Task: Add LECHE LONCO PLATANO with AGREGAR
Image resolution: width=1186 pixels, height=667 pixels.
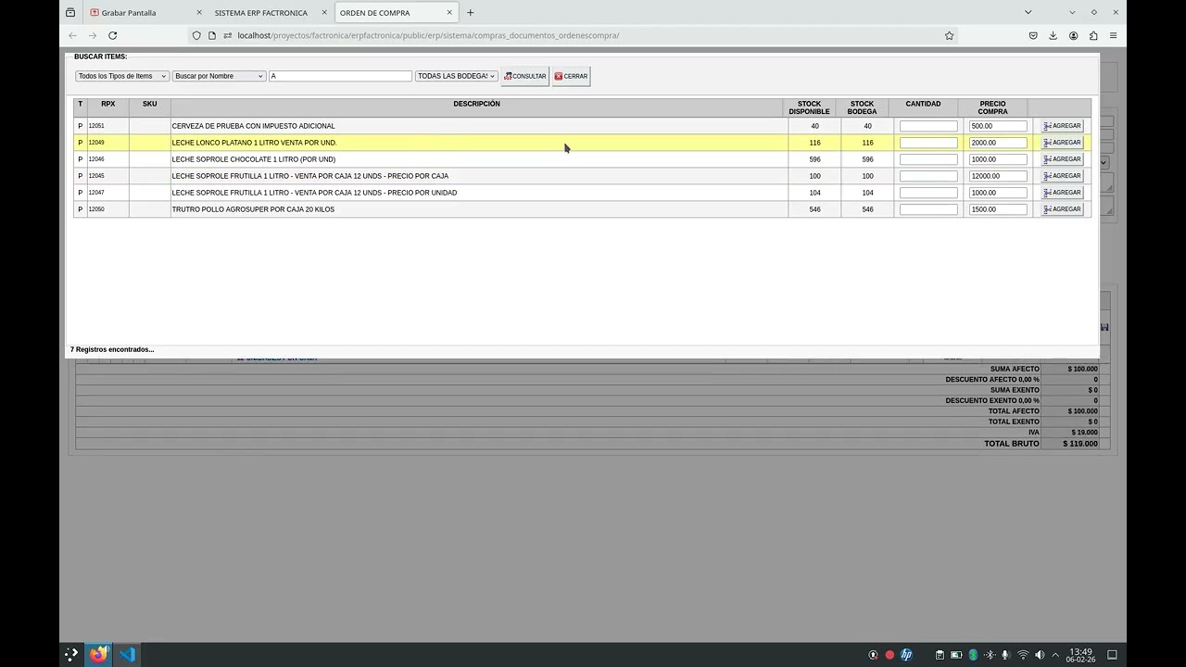Action: tap(1062, 143)
